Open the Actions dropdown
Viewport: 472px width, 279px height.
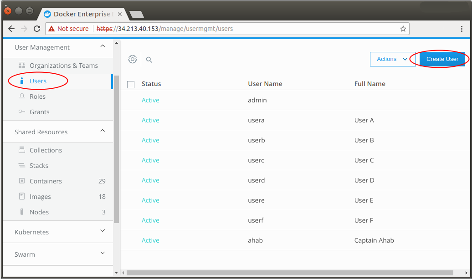pos(392,59)
